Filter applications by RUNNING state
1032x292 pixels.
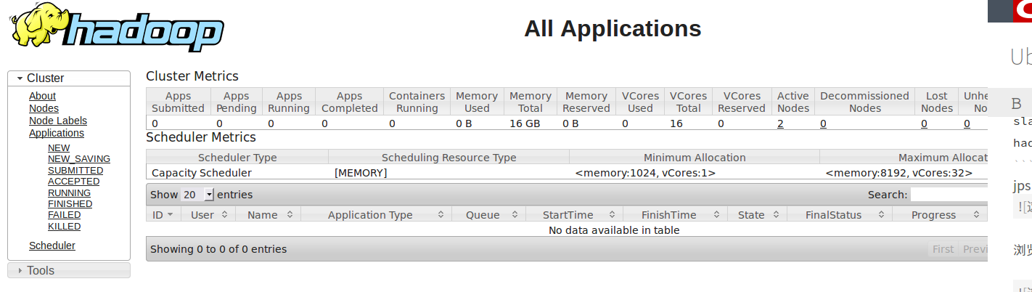[x=69, y=193]
